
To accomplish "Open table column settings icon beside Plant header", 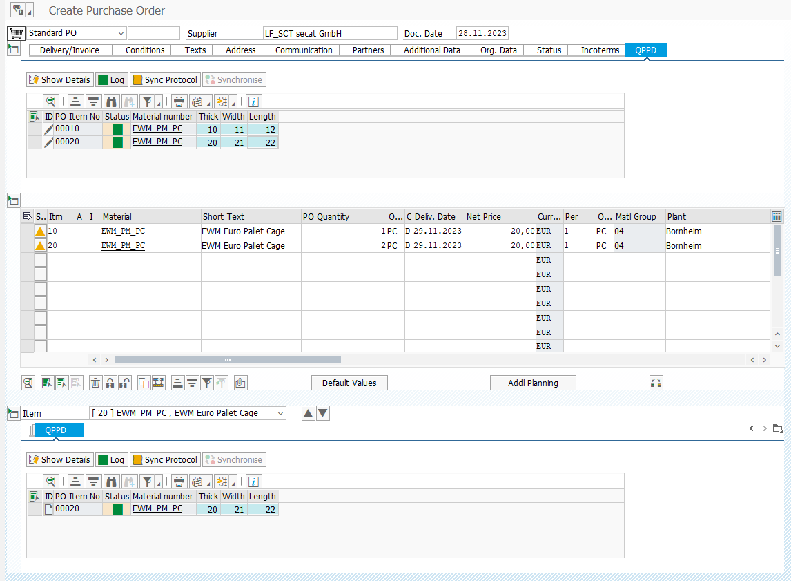I will pos(777,216).
